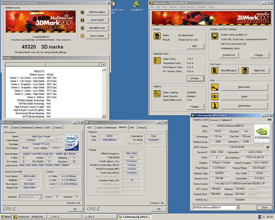This screenshot has height=220, width=275.
Task: Click the Batch Run button
Action: (259, 71)
